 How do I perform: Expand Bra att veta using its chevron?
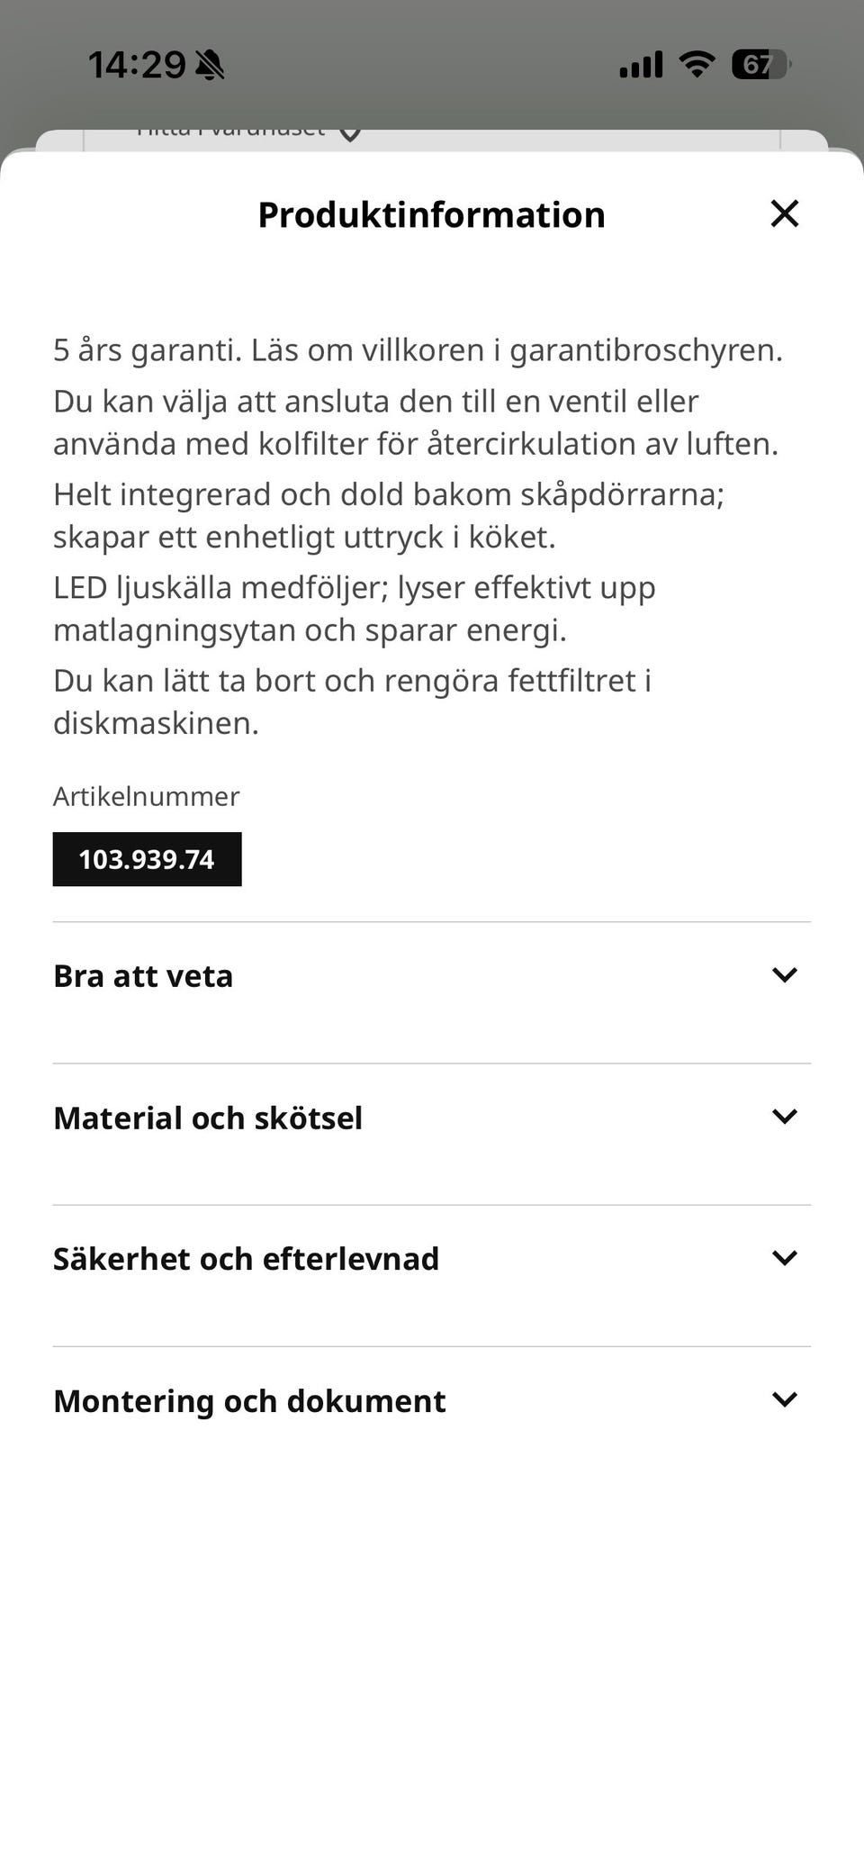(785, 975)
